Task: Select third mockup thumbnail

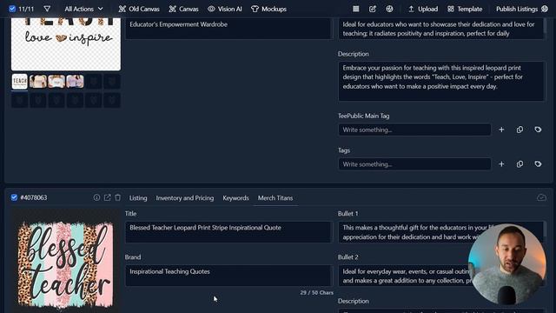Action: click(56, 81)
